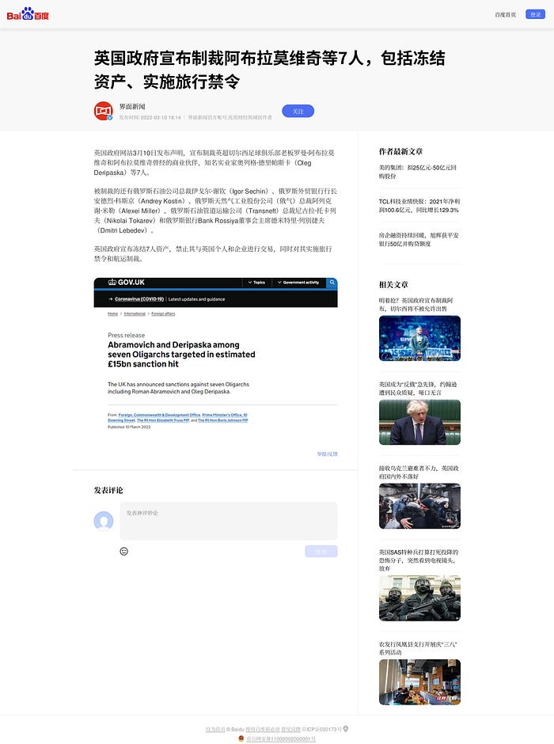The height and width of the screenshot is (744, 554).
Task: Open article 美的集团: 拟25亿元-50亿元回购股份
Action: 417,172
